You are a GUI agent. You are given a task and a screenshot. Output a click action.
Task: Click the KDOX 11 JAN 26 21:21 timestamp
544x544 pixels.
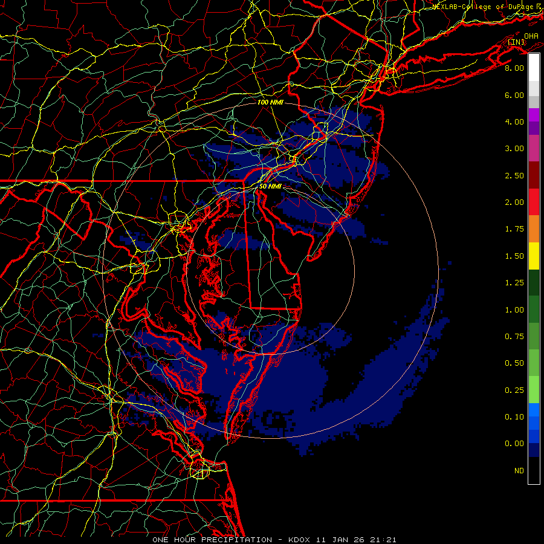point(342,540)
